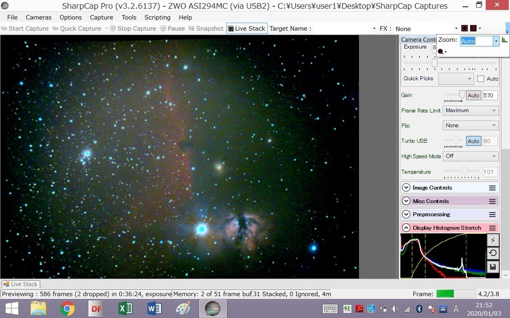510x318 pixels.
Task: Open Excel from the taskbar
Action: tap(125, 308)
